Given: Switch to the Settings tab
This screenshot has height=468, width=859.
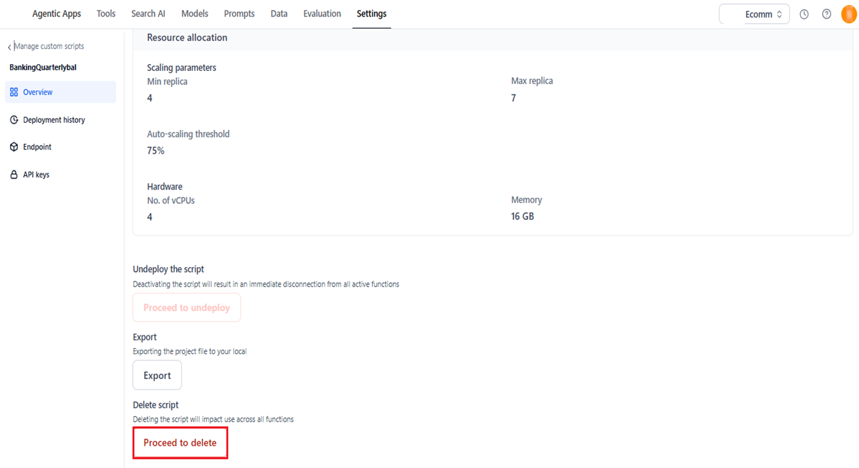Looking at the screenshot, I should coord(371,13).
